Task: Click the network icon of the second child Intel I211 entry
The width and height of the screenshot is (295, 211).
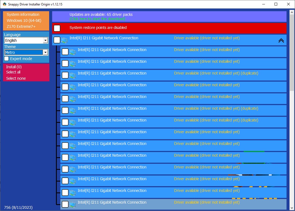Action: [73, 64]
